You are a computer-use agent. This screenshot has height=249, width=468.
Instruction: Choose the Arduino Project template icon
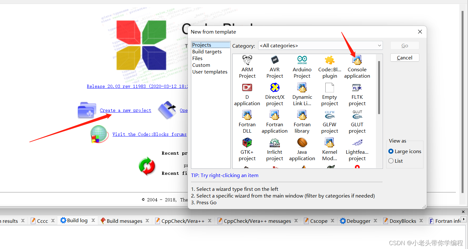pyautogui.click(x=302, y=60)
